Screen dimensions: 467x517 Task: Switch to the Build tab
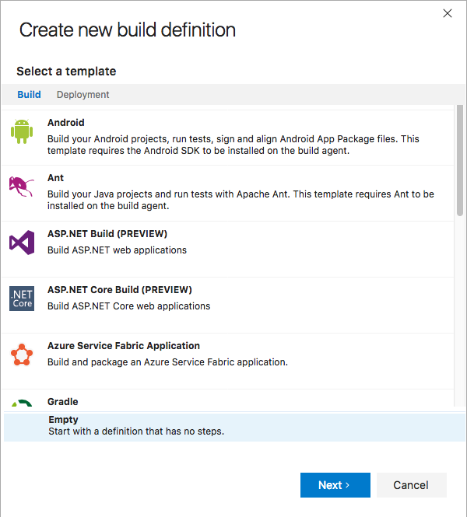coord(29,95)
